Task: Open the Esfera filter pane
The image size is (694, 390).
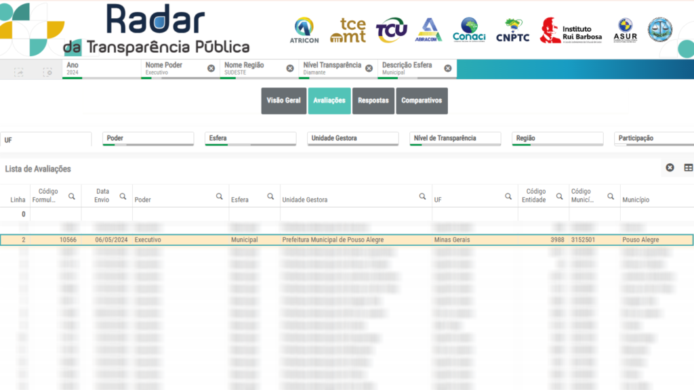Action: pos(251,138)
